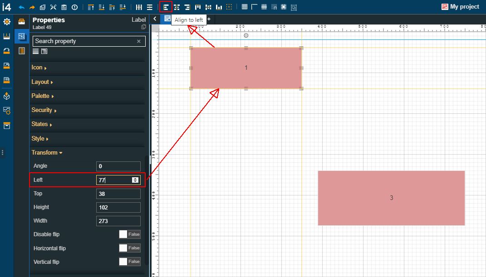
Task: Open the orange list panel icon
Action: [22, 51]
